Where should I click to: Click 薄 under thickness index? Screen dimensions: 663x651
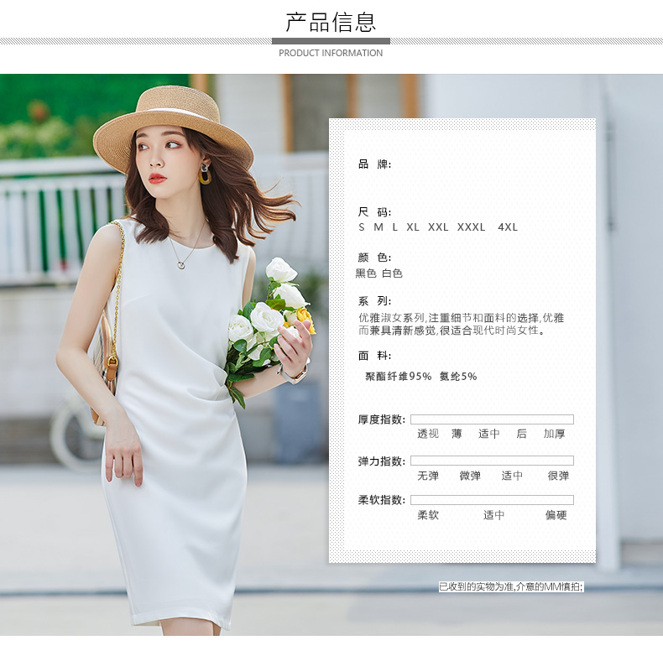[x=457, y=434]
